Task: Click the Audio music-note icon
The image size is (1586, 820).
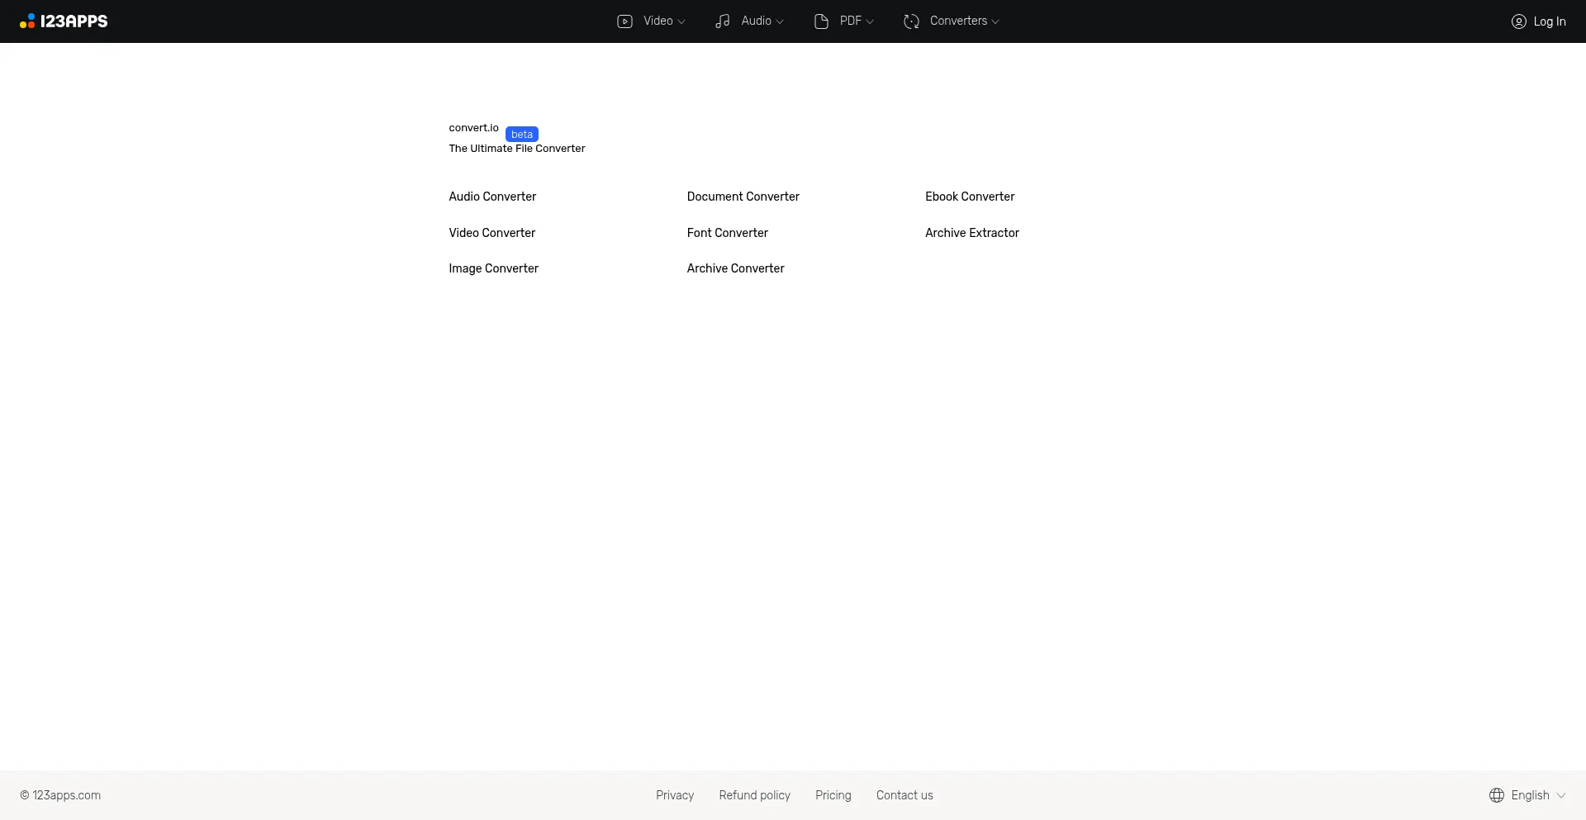Action: tap(722, 21)
